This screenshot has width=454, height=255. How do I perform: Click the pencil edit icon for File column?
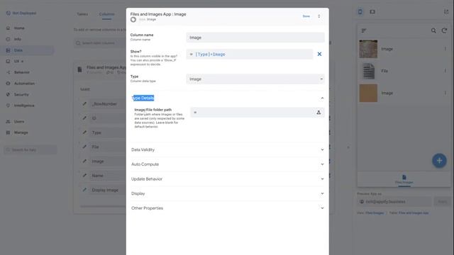coord(84,147)
